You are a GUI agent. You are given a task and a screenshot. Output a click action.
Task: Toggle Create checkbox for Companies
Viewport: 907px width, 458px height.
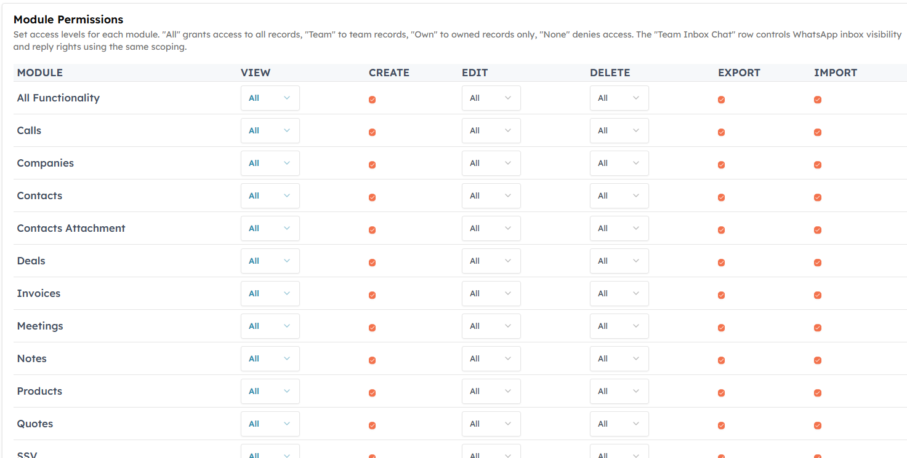pyautogui.click(x=372, y=165)
